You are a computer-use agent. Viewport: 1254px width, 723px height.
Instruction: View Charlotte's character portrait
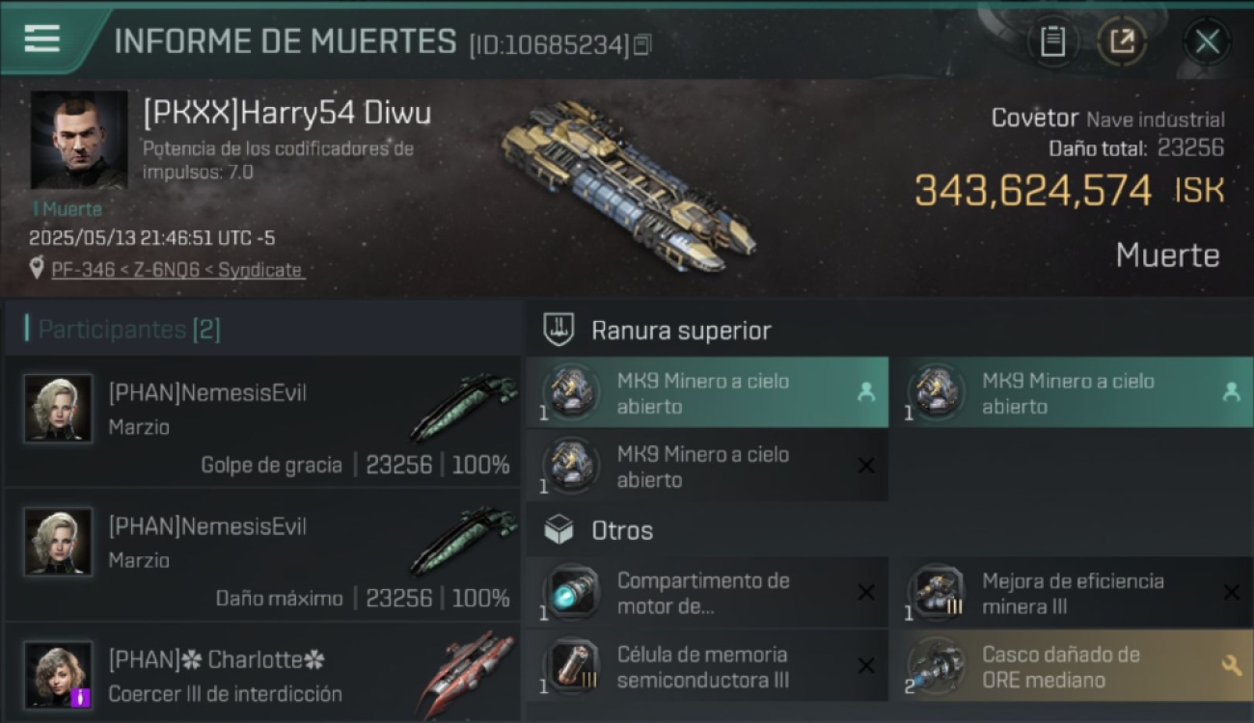[x=58, y=675]
